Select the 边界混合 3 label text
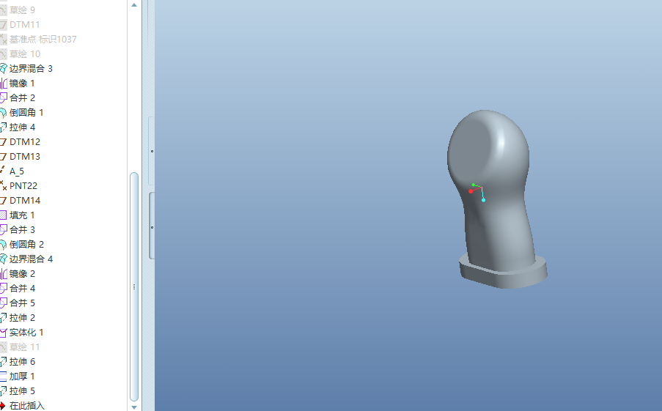This screenshot has height=411, width=662. pyautogui.click(x=32, y=68)
